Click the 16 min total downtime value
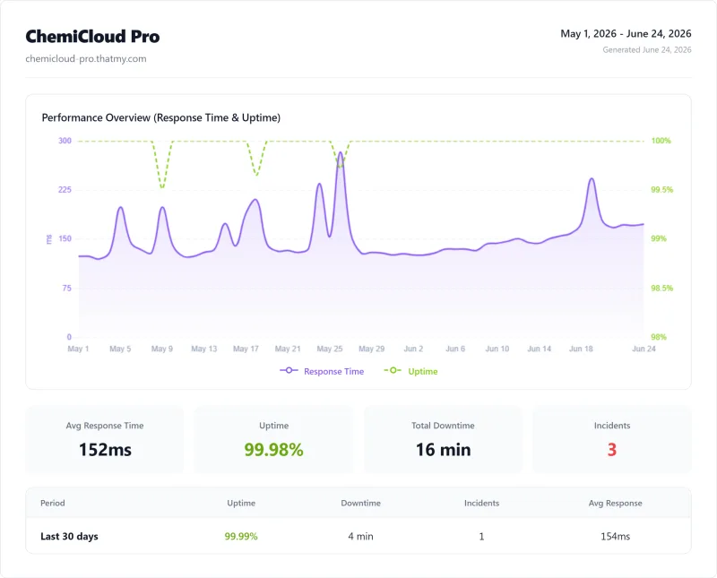The width and height of the screenshot is (717, 578). coord(443,450)
